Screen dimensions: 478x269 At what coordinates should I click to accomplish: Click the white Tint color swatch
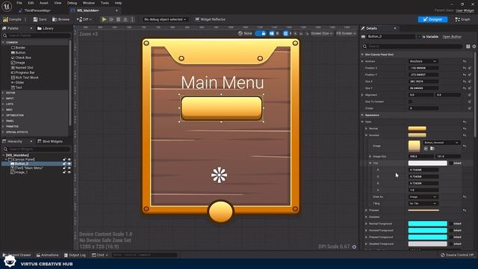click(428, 163)
